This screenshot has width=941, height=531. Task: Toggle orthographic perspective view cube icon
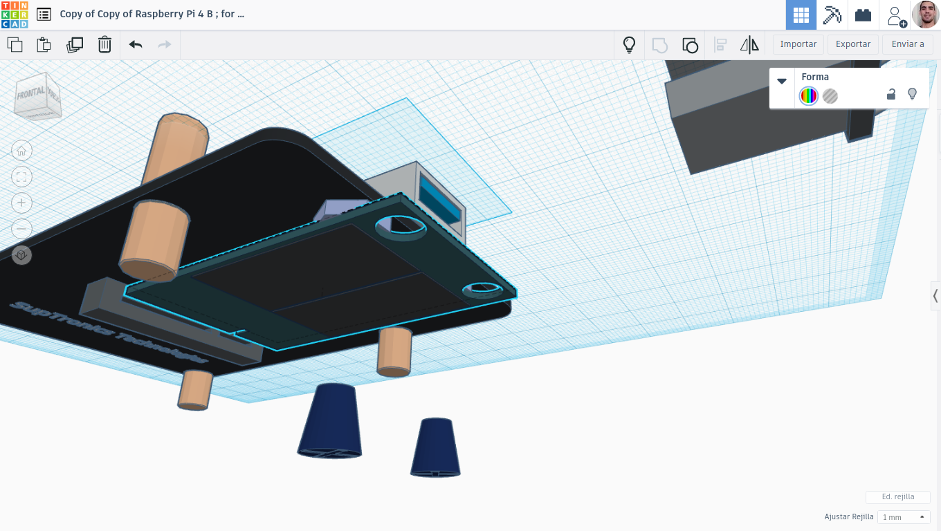21,255
